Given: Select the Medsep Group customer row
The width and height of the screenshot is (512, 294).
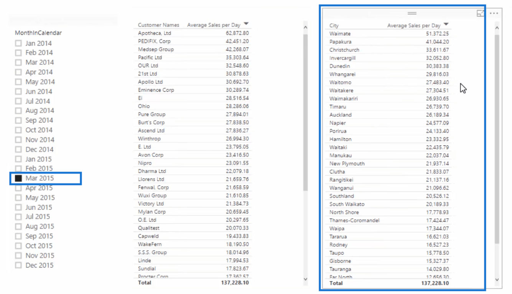Looking at the screenshot, I should pos(193,50).
